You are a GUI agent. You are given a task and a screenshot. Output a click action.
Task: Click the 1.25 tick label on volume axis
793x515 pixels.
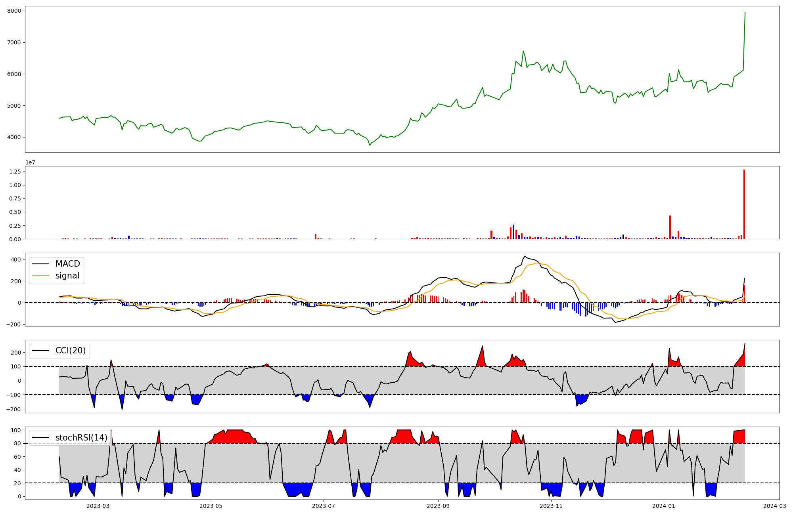pyautogui.click(x=15, y=172)
